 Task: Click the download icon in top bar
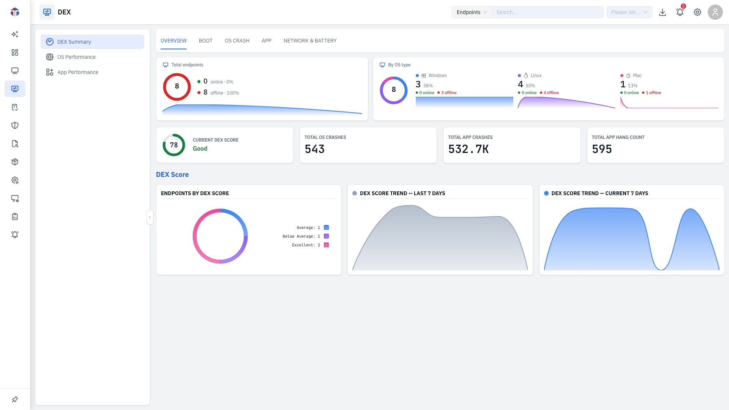[663, 12]
